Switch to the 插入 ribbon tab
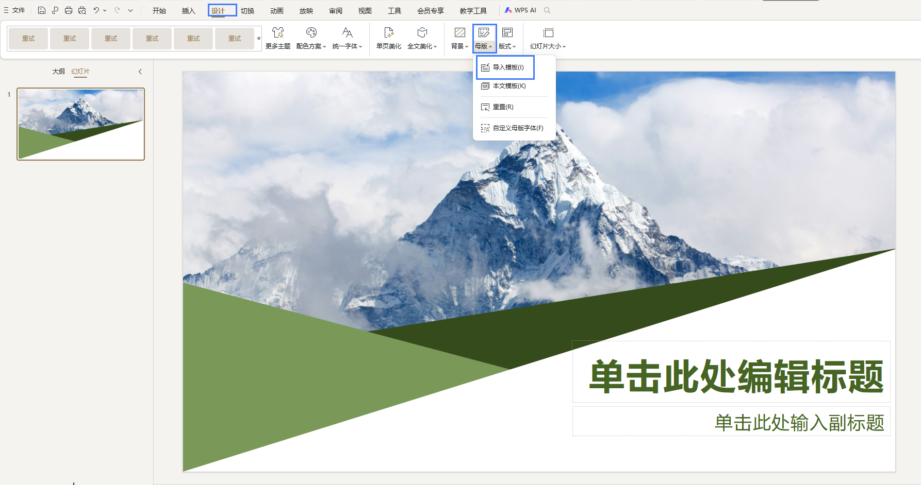Image resolution: width=921 pixels, height=485 pixels. pyautogui.click(x=188, y=10)
